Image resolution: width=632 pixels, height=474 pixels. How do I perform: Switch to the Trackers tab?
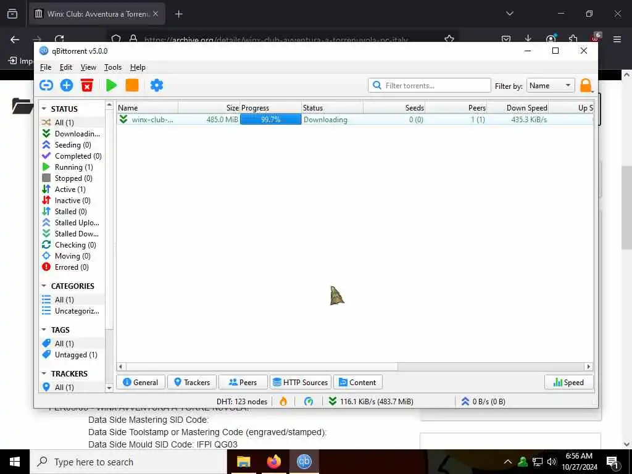(192, 382)
